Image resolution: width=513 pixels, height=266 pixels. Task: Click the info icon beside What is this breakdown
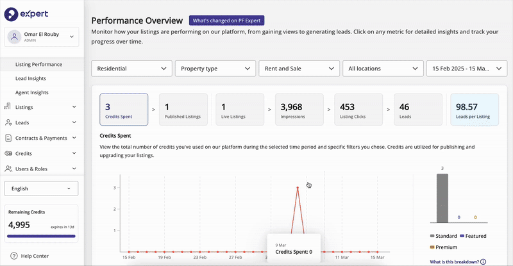(484, 262)
